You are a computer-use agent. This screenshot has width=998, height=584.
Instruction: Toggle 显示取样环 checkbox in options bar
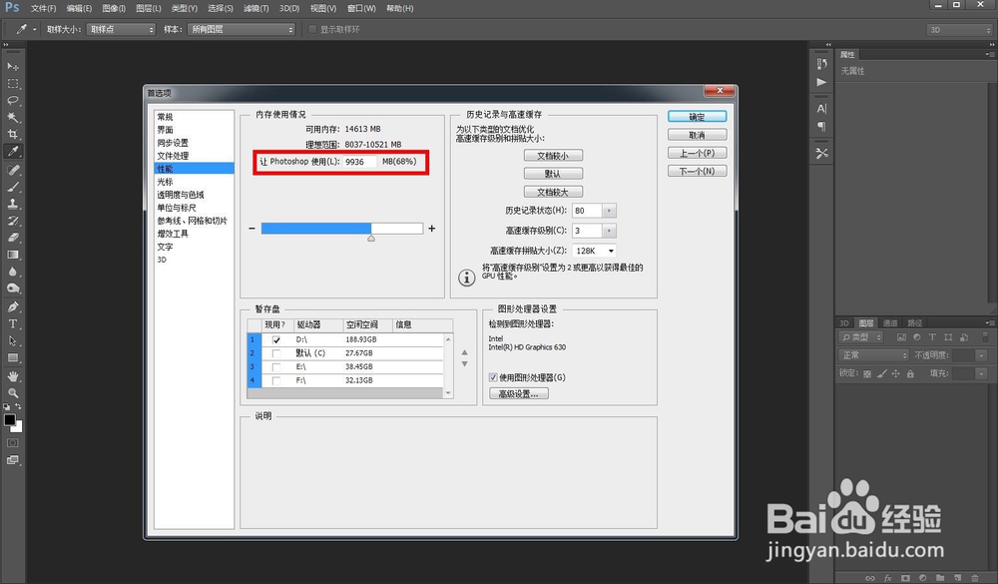click(x=312, y=29)
